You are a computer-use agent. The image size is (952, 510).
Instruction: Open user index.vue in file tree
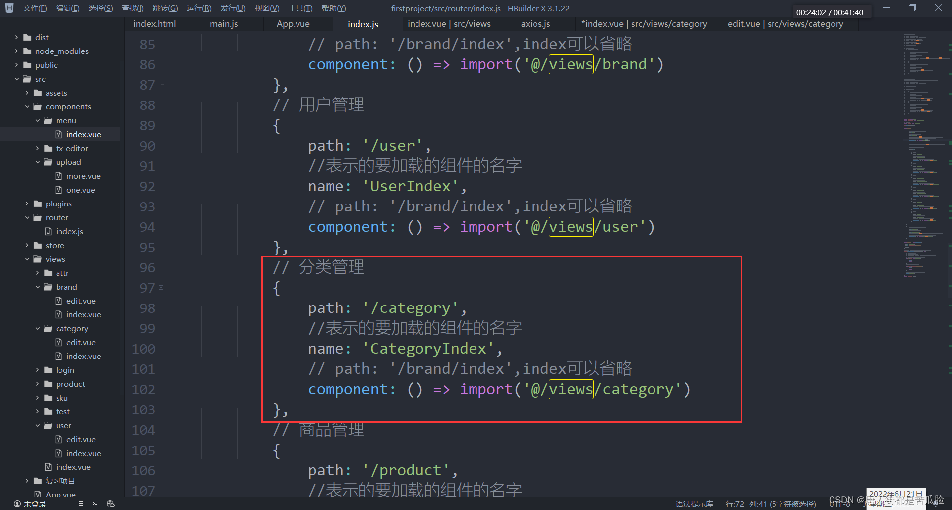(x=83, y=453)
